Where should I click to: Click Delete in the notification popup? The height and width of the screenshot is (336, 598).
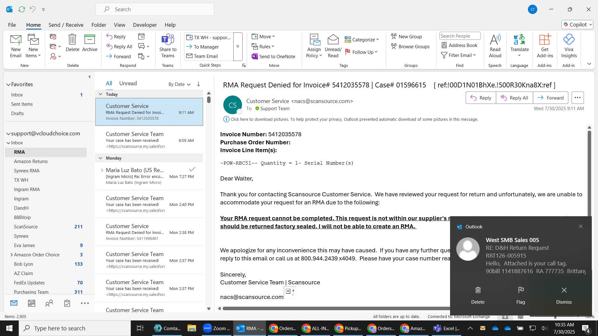tap(478, 295)
